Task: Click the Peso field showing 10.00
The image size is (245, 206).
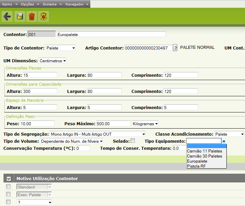Action: point(37,124)
